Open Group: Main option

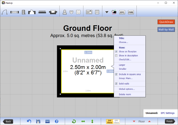pyautogui.click(x=126, y=78)
